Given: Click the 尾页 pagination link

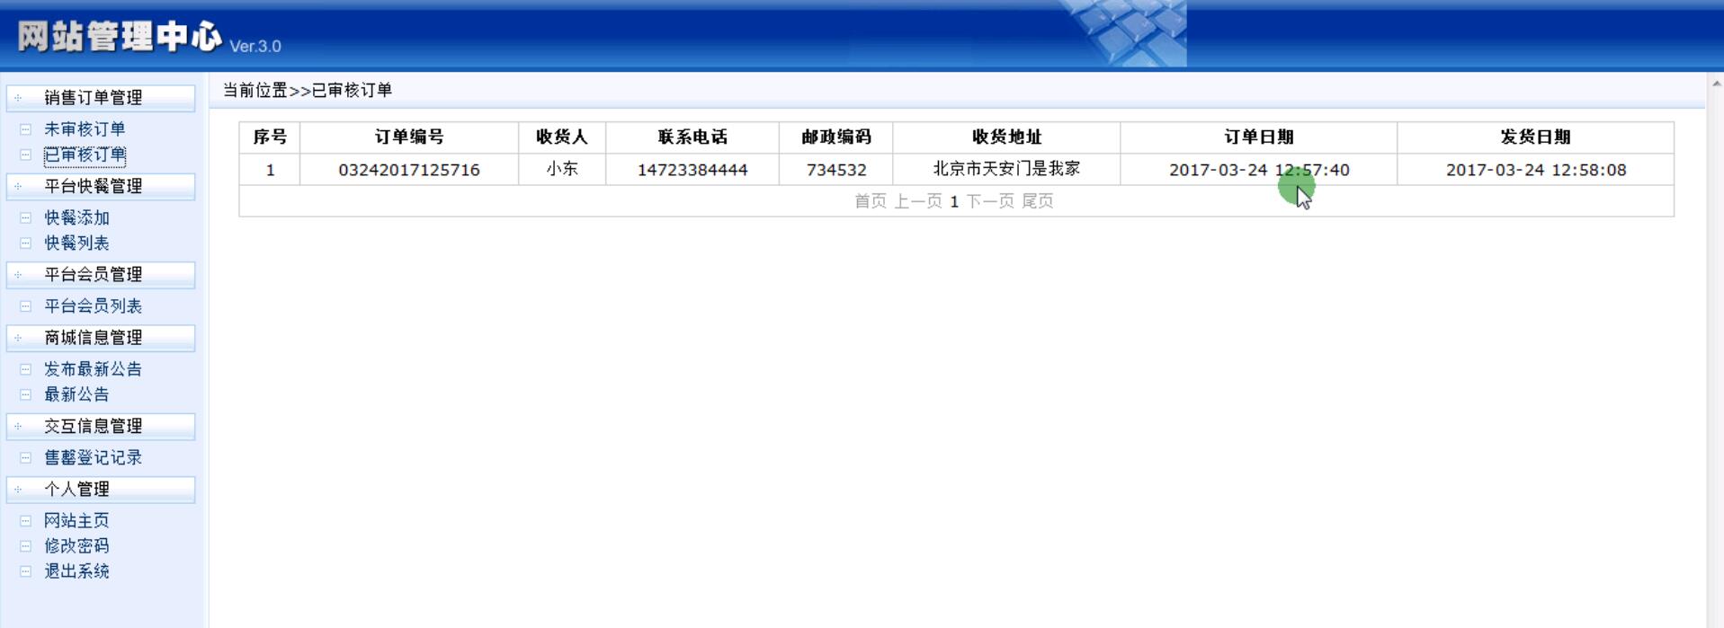Looking at the screenshot, I should pyautogui.click(x=1038, y=201).
